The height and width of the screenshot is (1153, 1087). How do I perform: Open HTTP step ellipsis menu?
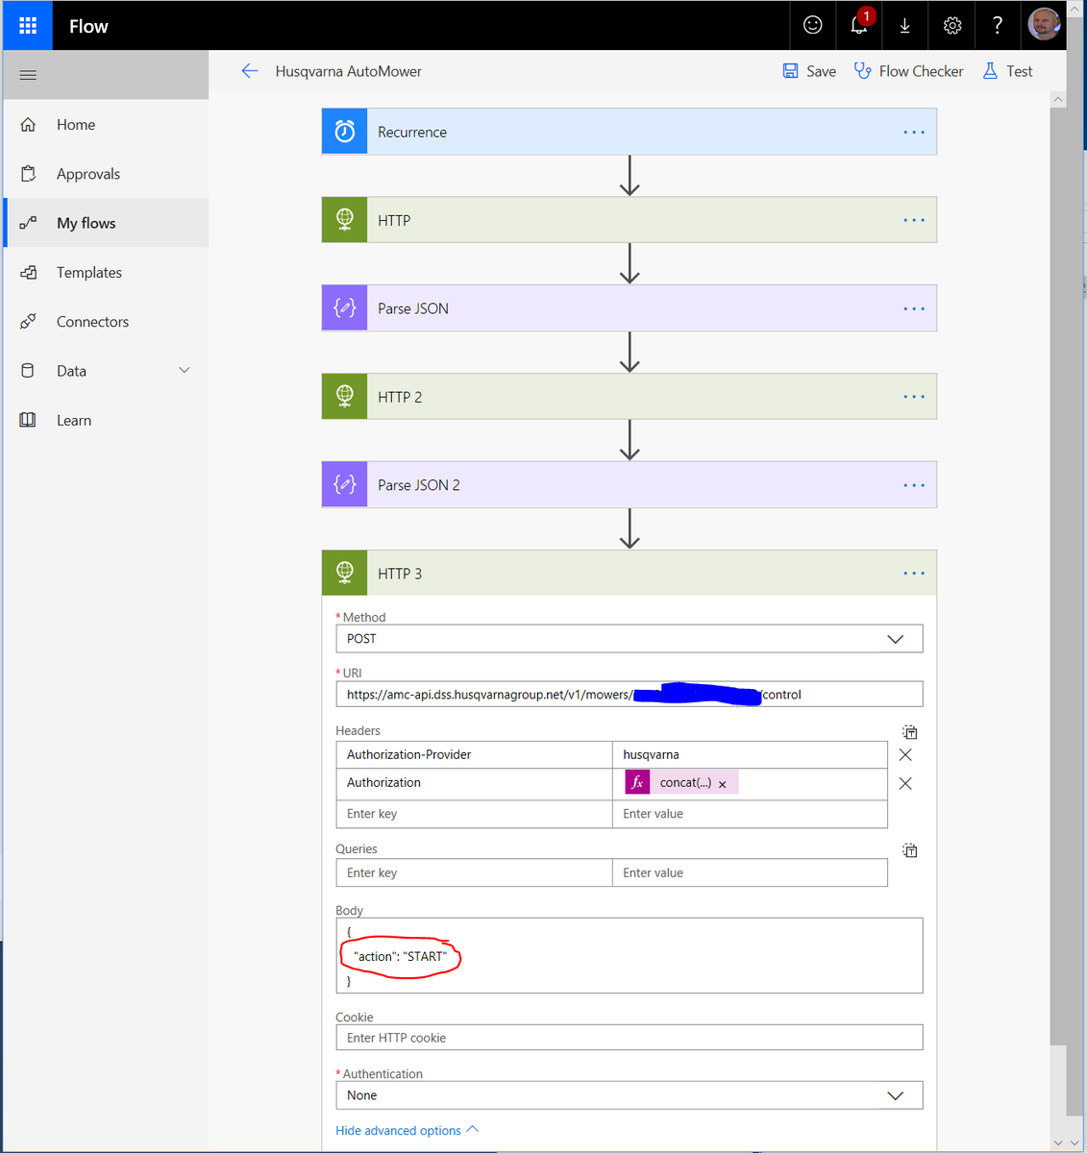tap(914, 220)
